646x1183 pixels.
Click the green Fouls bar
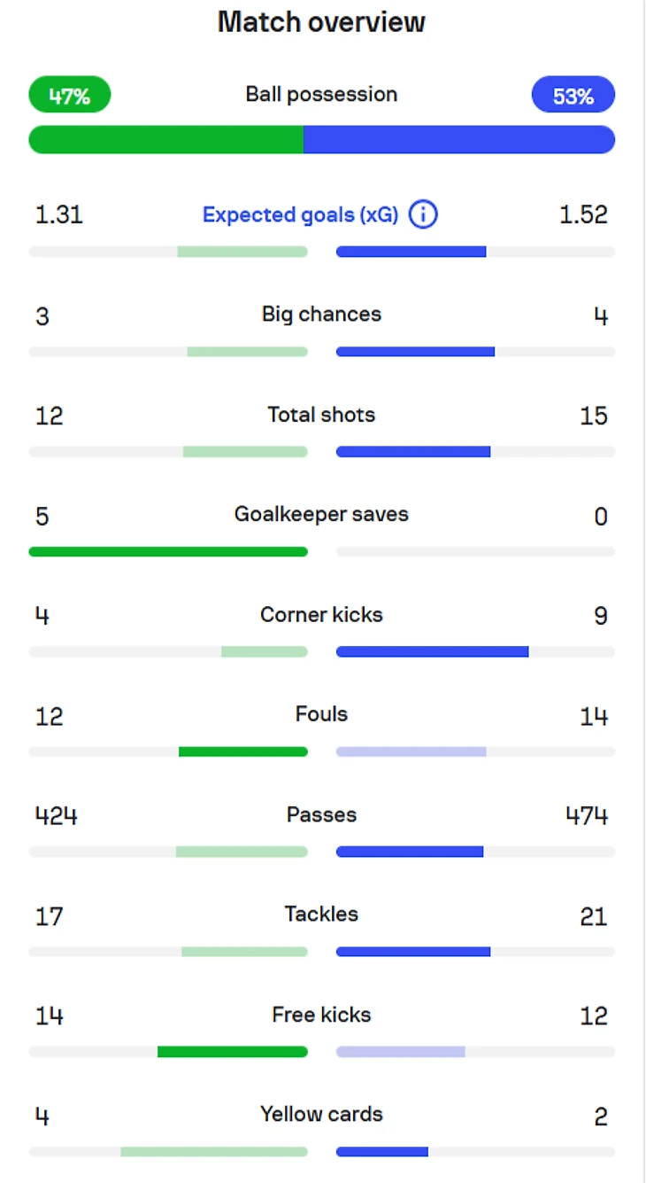(x=243, y=751)
